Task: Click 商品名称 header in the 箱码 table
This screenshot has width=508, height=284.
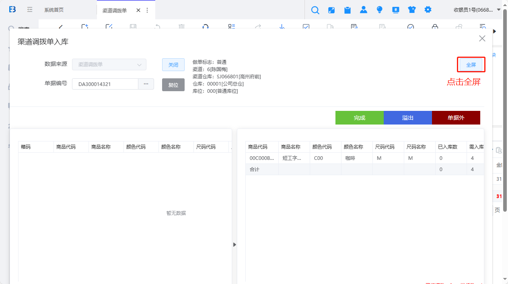Action: [106, 147]
